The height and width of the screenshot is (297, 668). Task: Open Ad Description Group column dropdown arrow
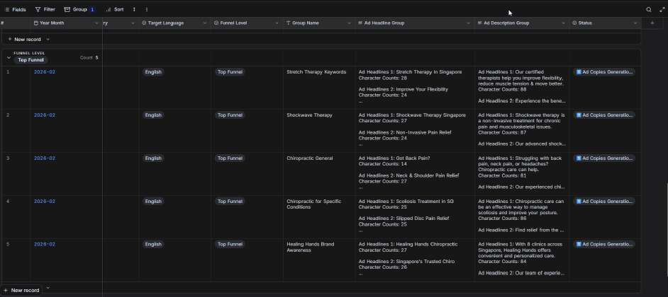[x=563, y=23]
